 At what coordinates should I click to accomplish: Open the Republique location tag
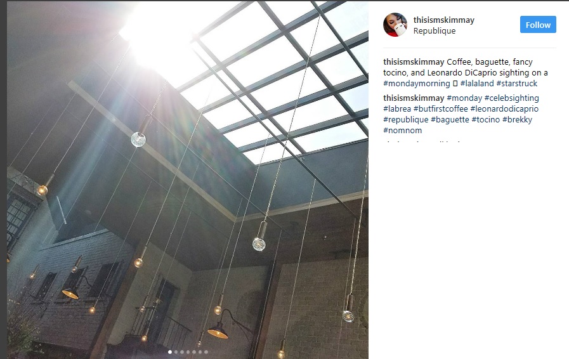(435, 31)
